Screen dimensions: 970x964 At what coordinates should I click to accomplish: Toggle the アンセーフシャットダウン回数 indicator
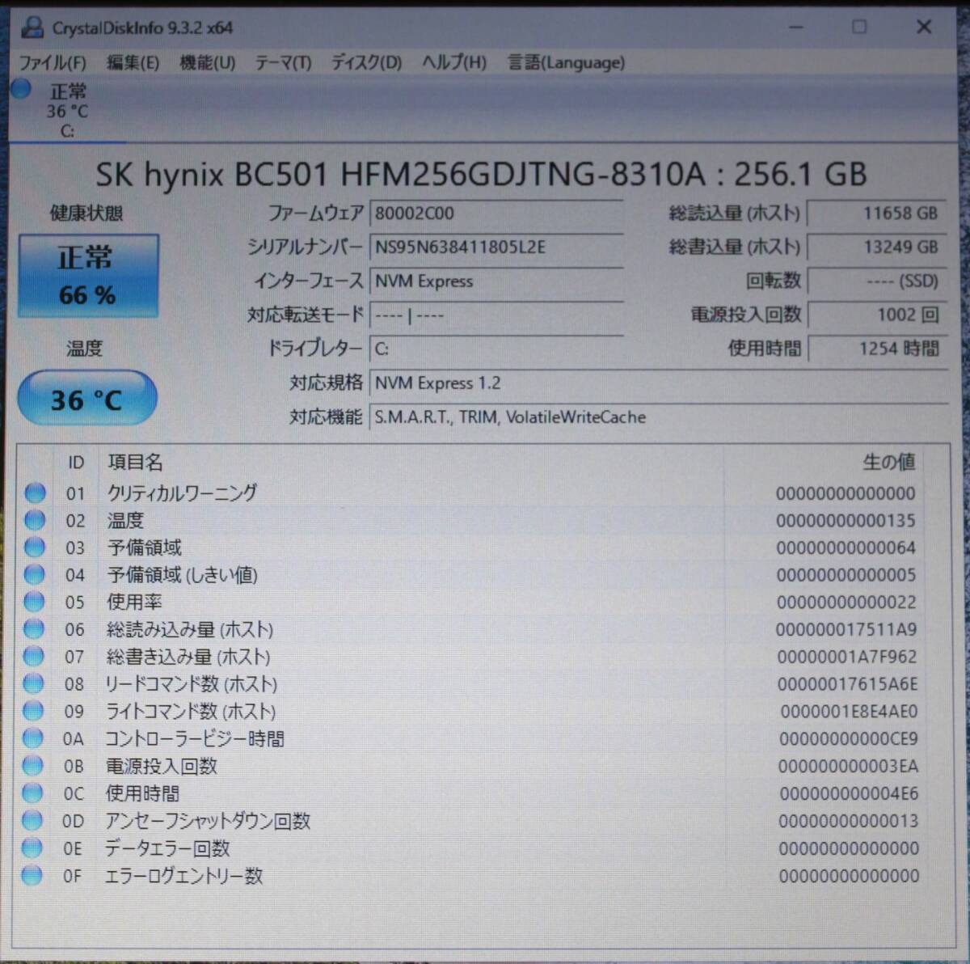[x=34, y=821]
